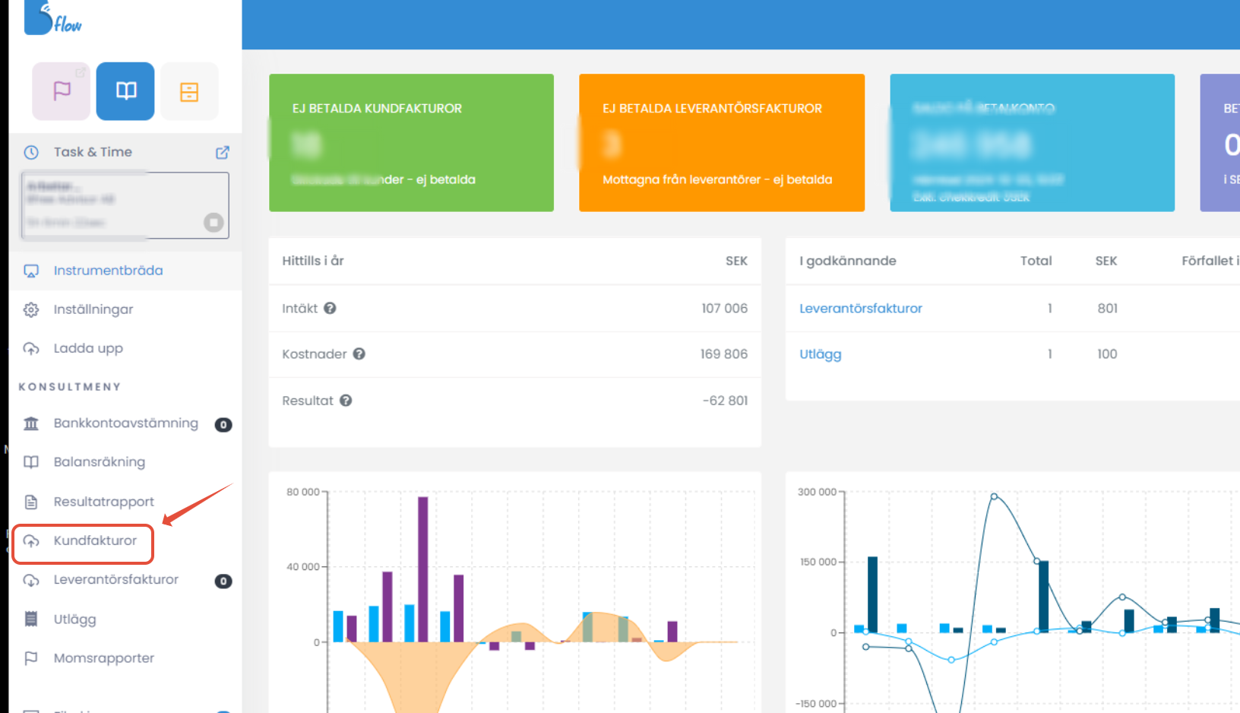
Task: Open Utlägg link in approval table
Action: (x=820, y=354)
